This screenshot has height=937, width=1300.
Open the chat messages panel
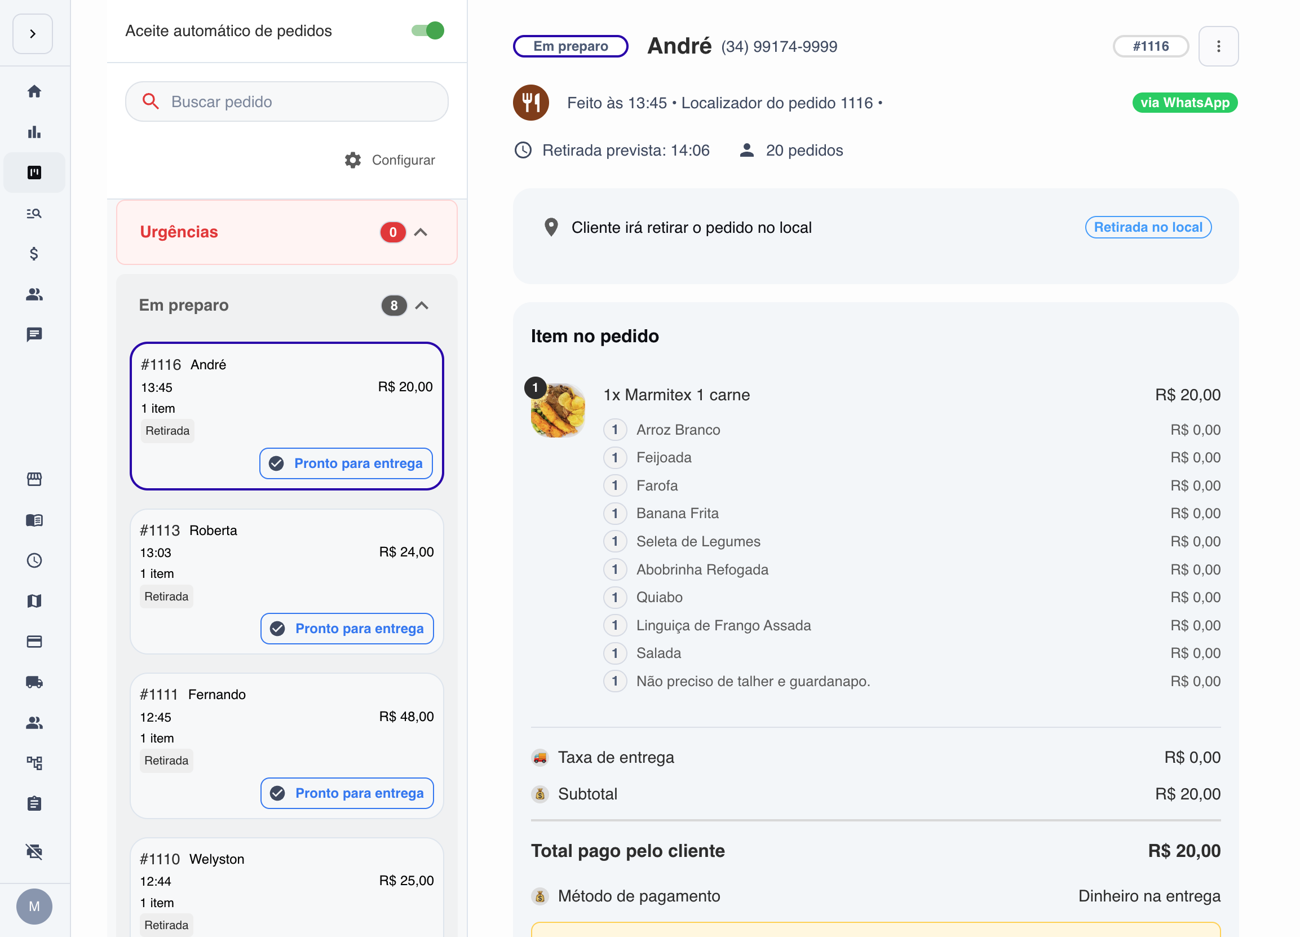34,334
